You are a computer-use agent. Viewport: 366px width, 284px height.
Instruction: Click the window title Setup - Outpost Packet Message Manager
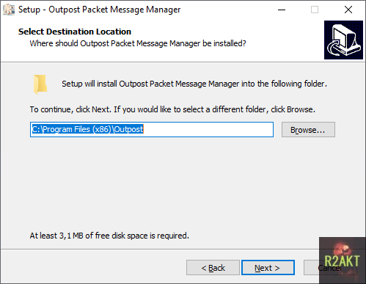100,10
